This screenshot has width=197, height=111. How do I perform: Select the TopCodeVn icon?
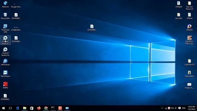[x=189, y=74]
